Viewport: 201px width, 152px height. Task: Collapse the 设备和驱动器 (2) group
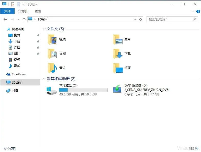coord(44,79)
